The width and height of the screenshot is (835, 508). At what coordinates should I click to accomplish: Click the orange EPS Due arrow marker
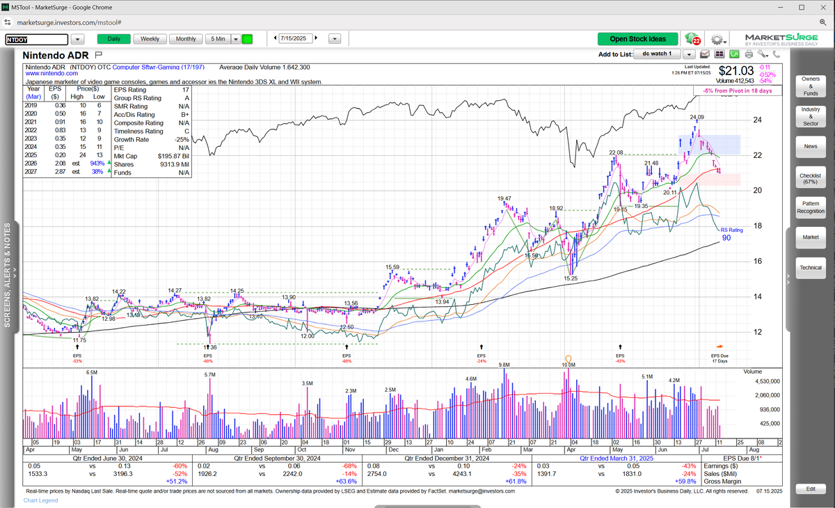719,346
